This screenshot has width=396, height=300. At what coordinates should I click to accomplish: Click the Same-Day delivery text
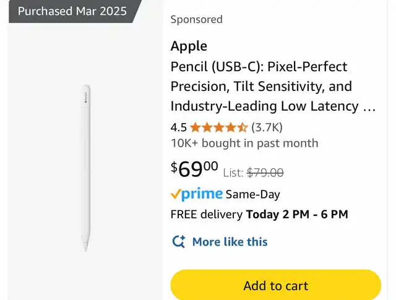point(252,194)
